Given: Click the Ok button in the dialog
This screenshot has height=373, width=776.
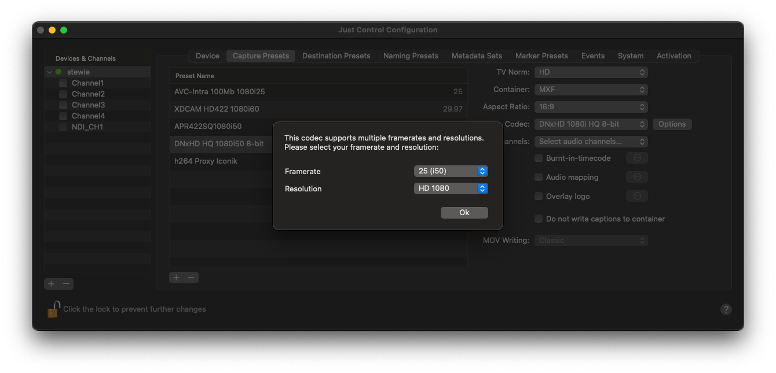Looking at the screenshot, I should (464, 213).
